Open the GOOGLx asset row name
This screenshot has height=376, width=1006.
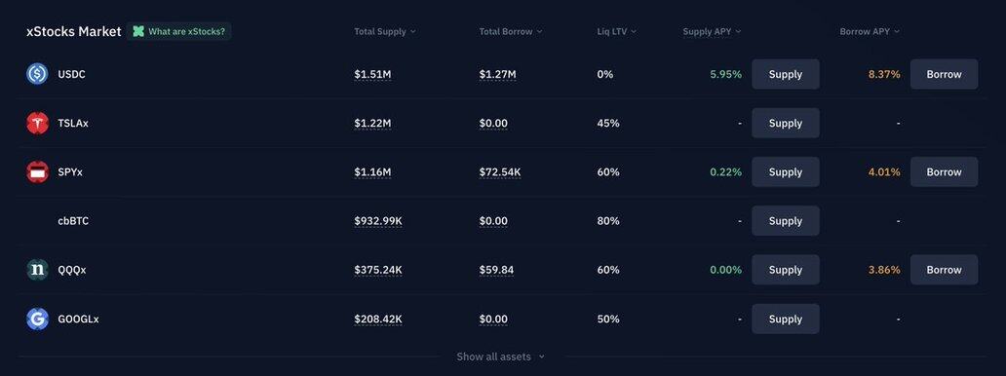coord(78,319)
